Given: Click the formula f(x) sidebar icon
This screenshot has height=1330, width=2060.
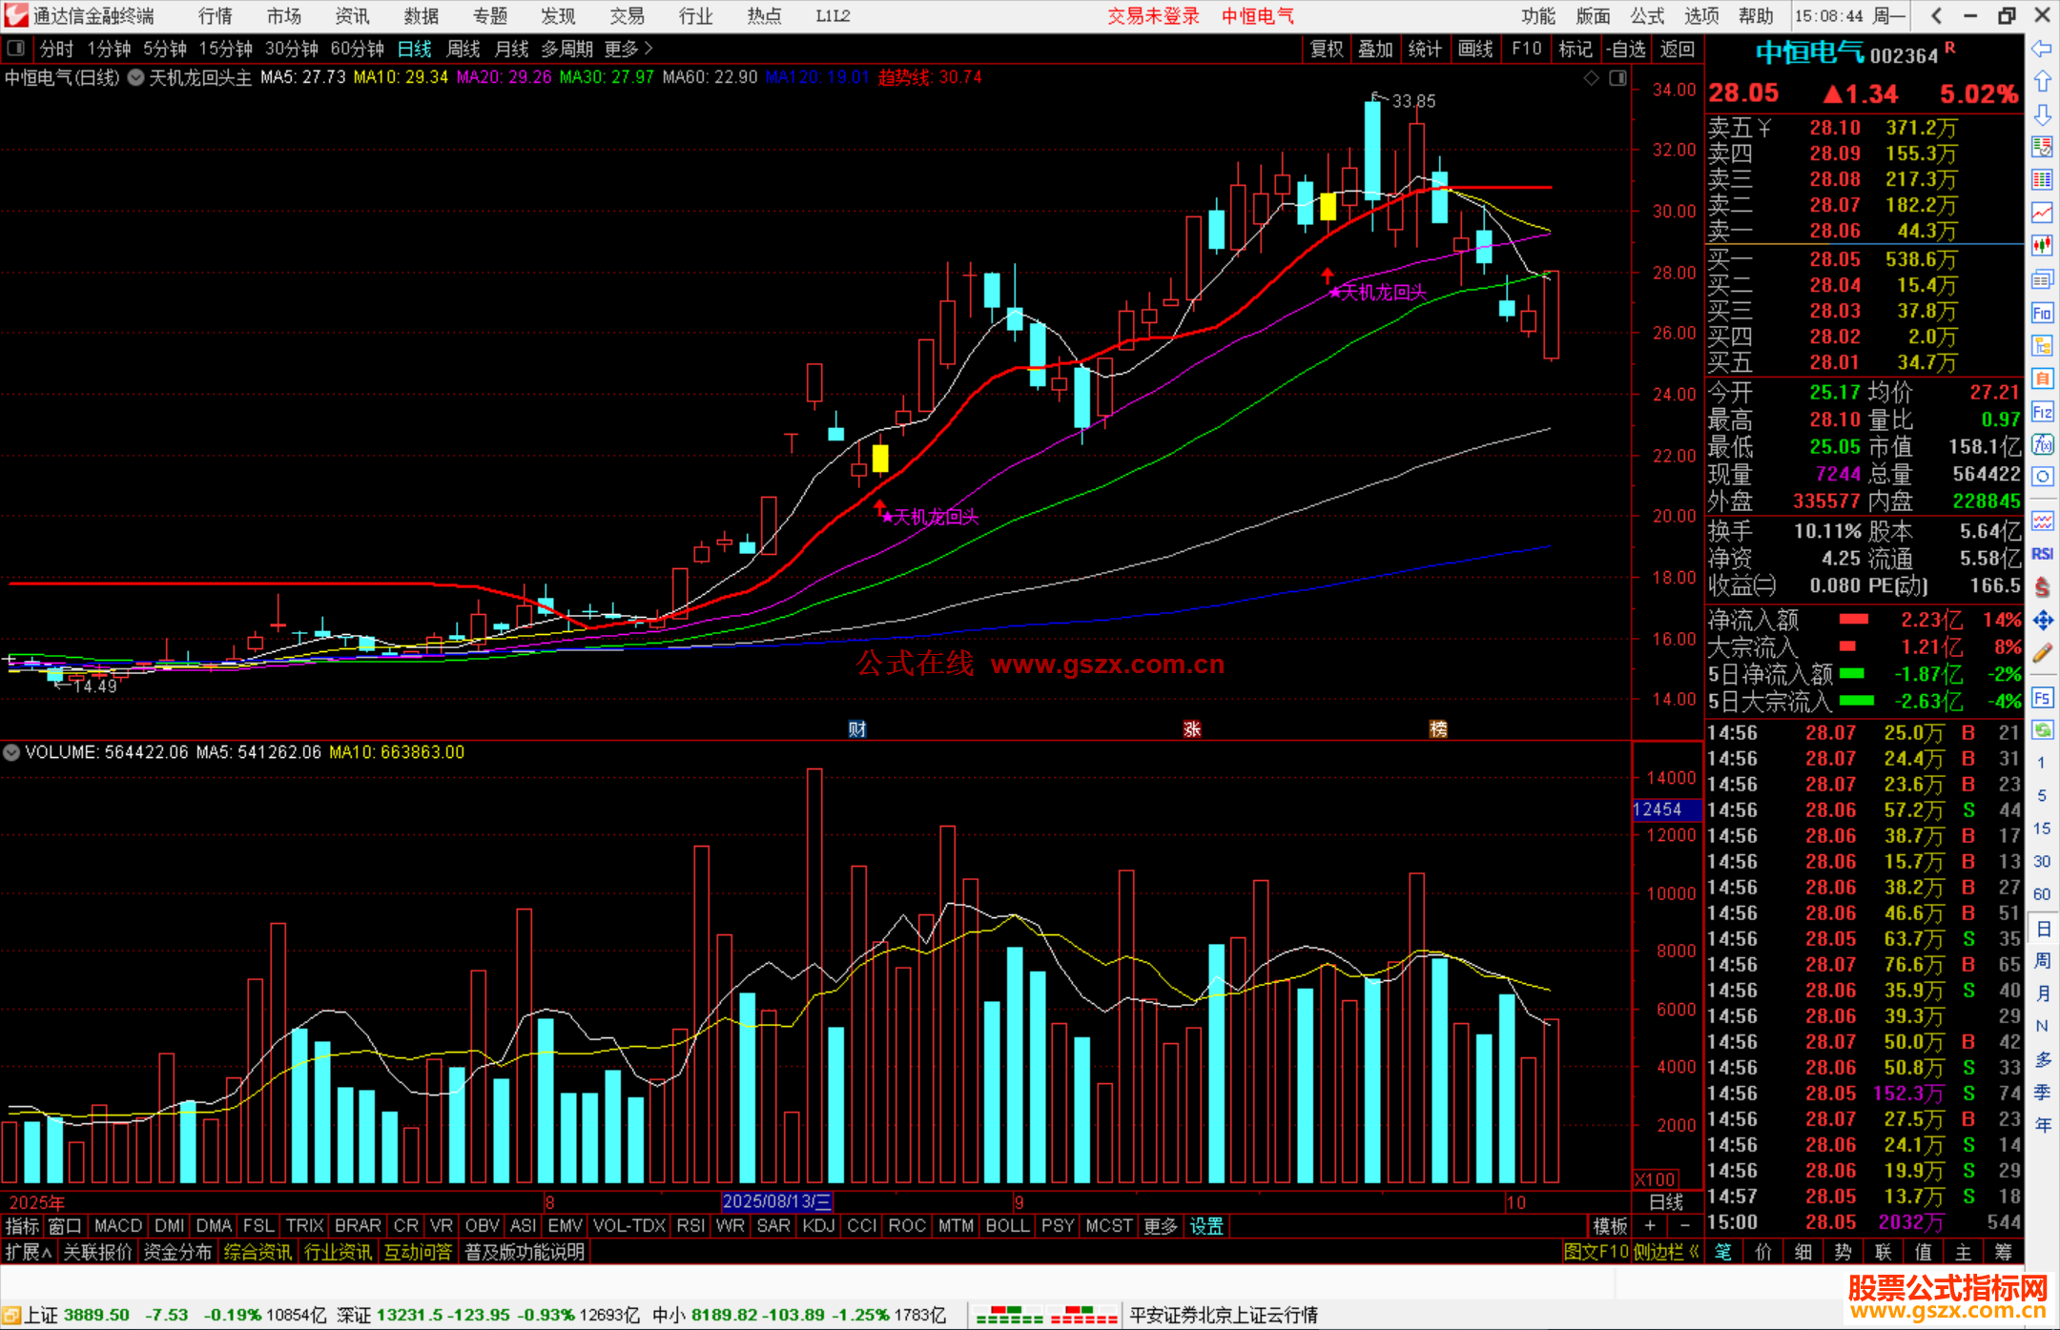Looking at the screenshot, I should (2042, 444).
